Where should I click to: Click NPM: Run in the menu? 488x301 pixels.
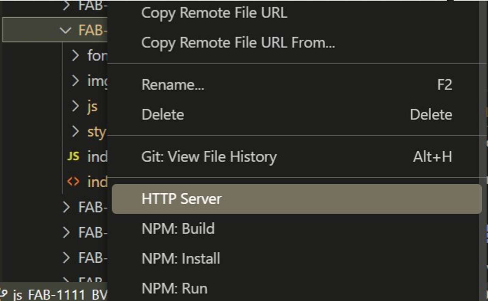tap(174, 288)
